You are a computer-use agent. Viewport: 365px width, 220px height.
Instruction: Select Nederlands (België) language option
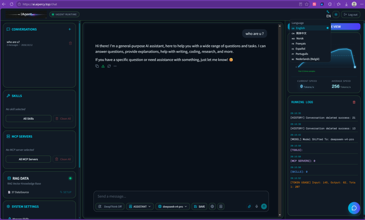click(x=310, y=59)
